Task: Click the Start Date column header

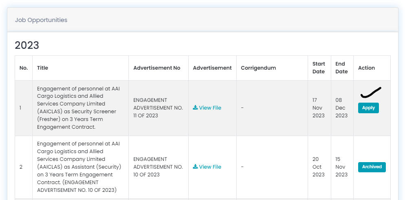Action: (x=319, y=68)
